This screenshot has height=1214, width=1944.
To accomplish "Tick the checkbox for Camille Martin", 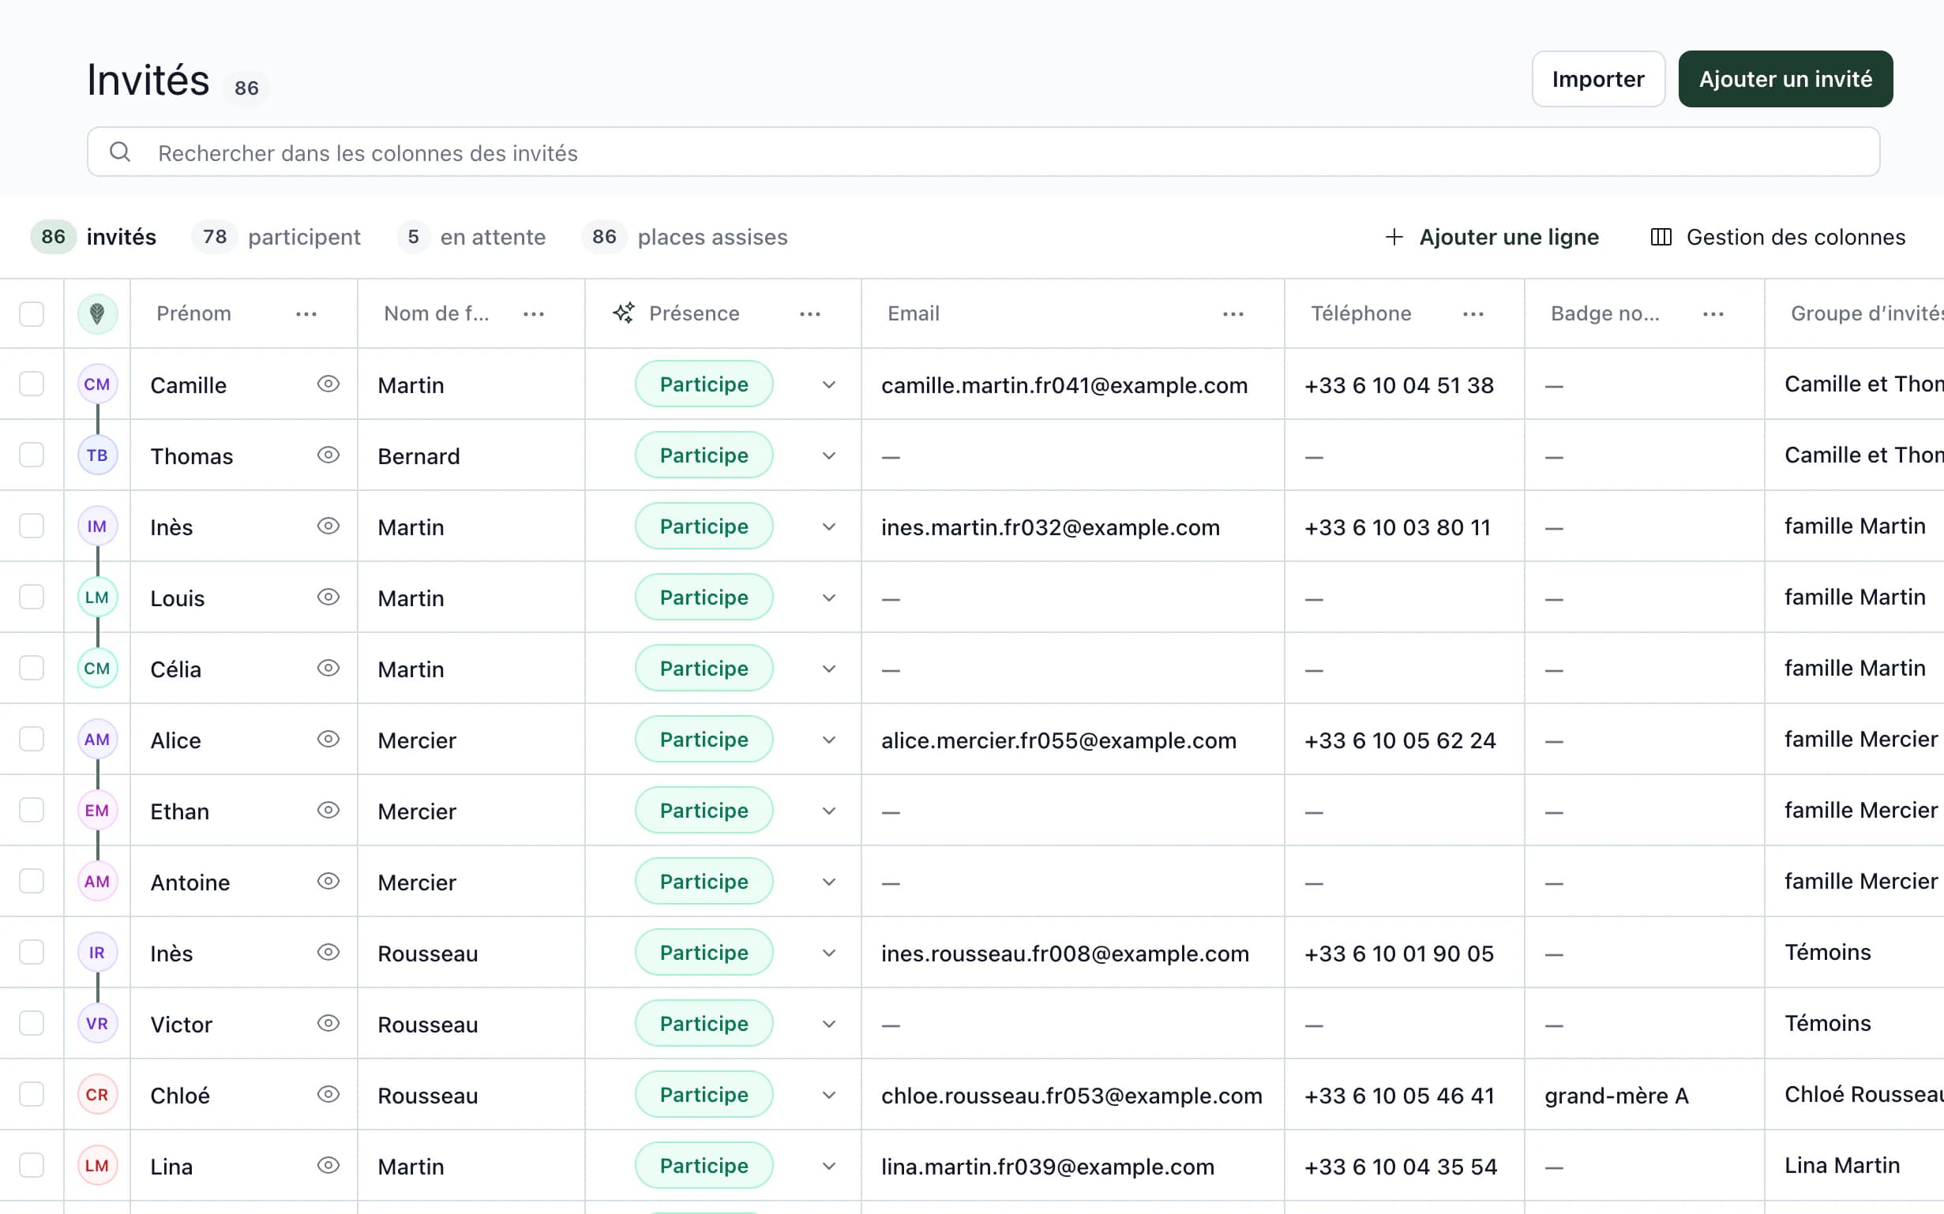I will tap(32, 384).
